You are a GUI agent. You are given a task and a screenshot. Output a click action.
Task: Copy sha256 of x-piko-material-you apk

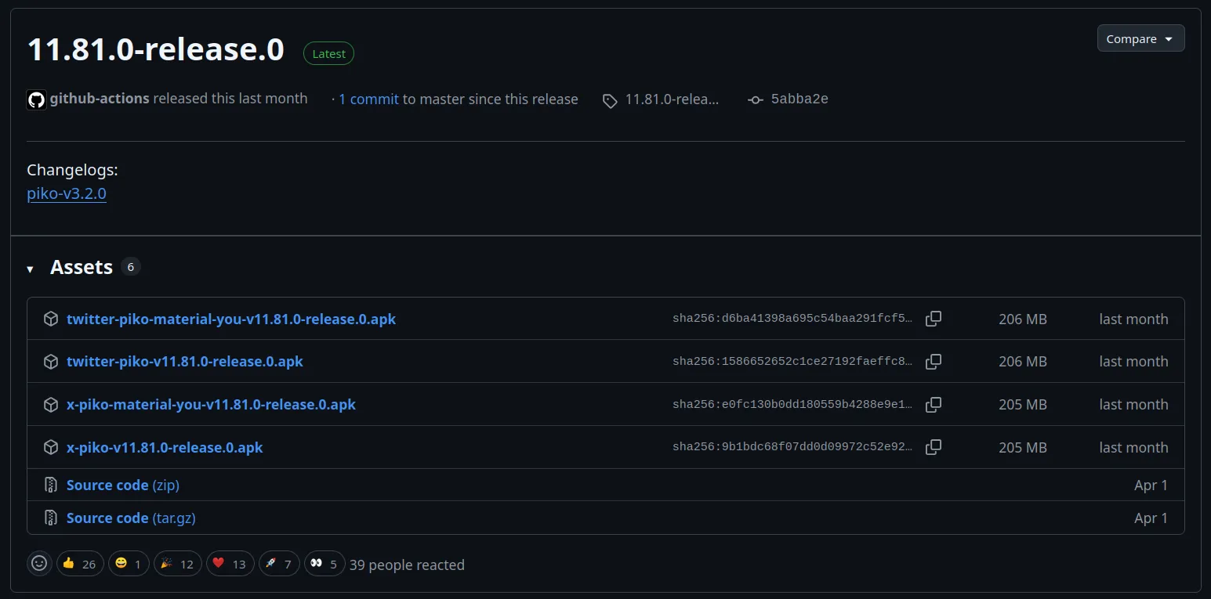pos(934,405)
